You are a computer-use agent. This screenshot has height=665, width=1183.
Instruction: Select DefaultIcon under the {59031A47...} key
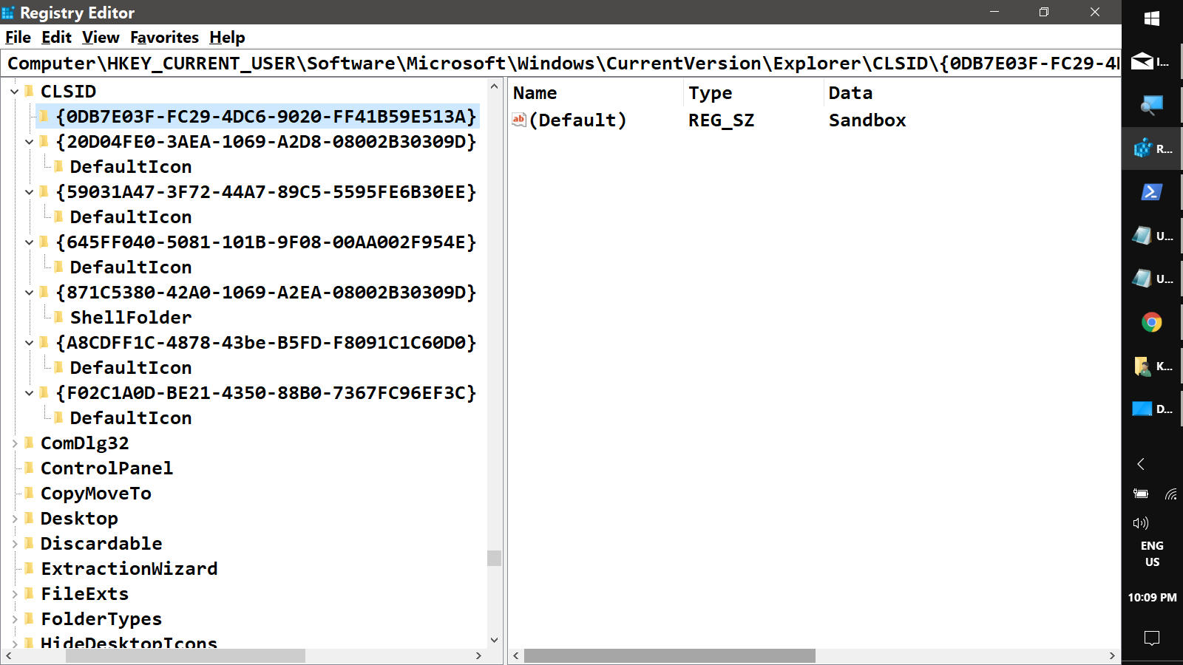[x=131, y=217]
